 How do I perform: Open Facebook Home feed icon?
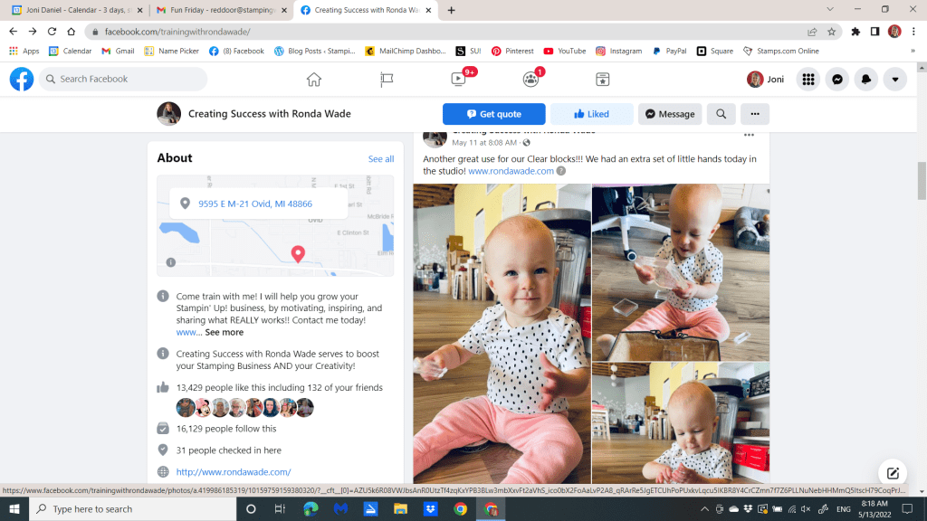[x=314, y=80]
